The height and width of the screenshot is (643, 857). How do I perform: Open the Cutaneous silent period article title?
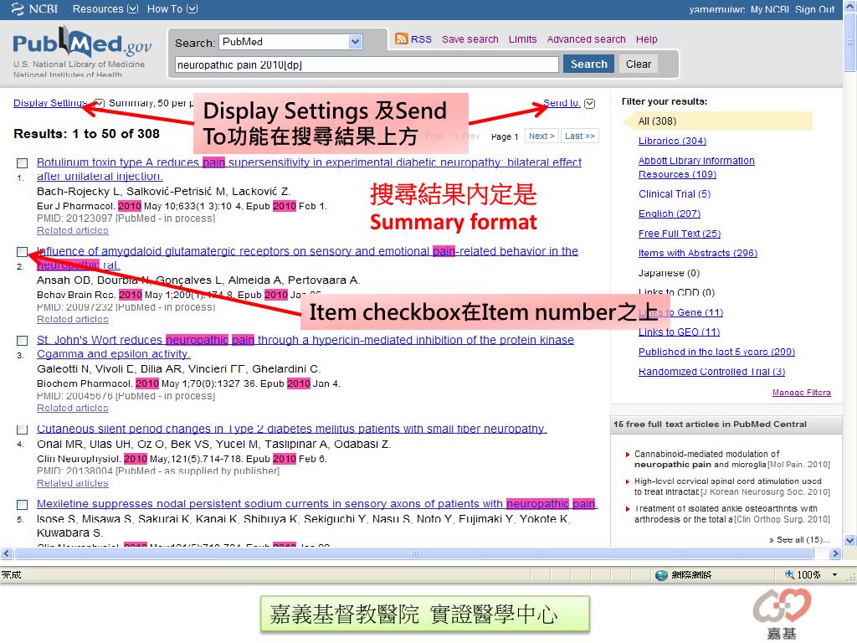[292, 429]
